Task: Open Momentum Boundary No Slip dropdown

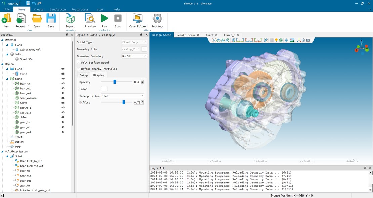Action: pos(134,56)
